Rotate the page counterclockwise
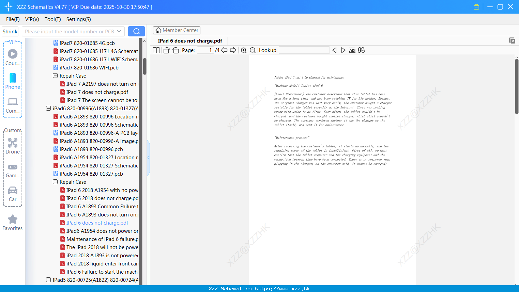Viewport: 519px width, 292px height. [166, 50]
